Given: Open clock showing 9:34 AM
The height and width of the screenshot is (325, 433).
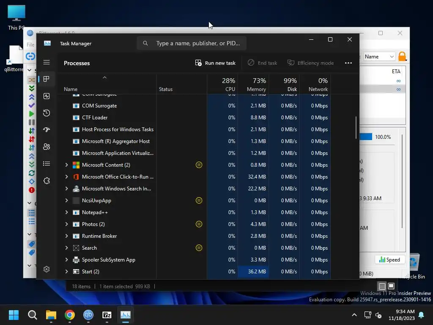Looking at the screenshot, I should point(402,315).
